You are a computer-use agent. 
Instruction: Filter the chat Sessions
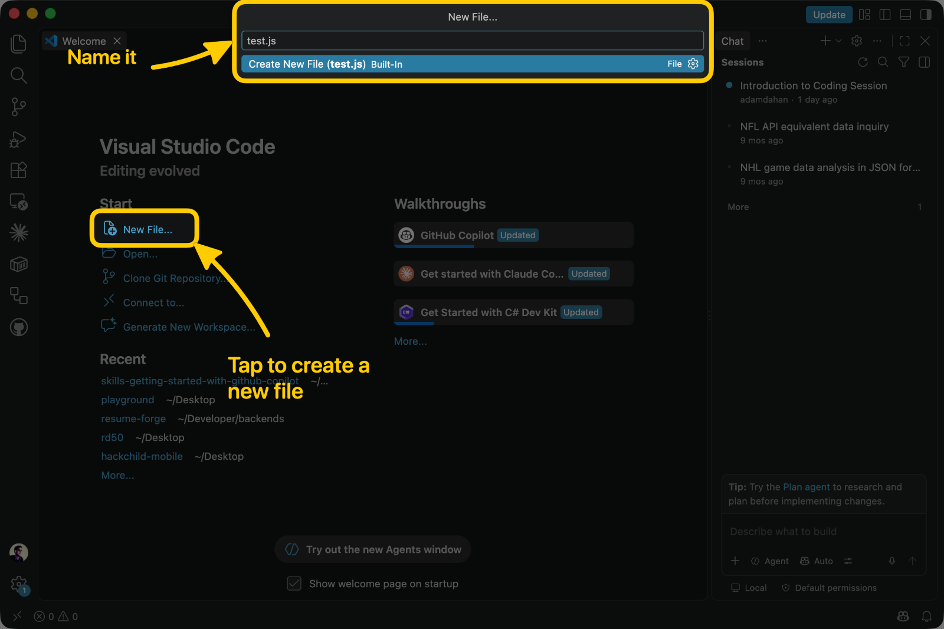pos(903,62)
